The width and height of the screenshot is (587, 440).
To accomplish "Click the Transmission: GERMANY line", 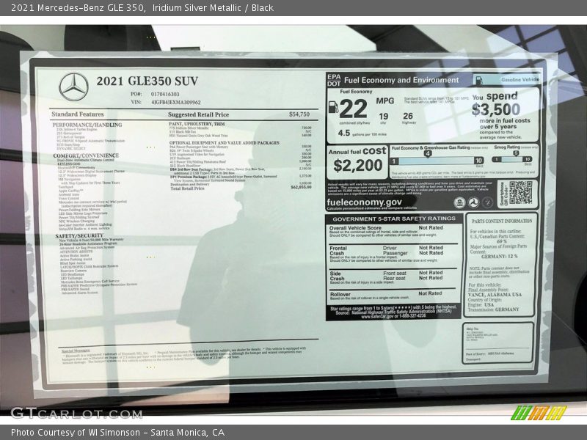I will pos(493,309).
